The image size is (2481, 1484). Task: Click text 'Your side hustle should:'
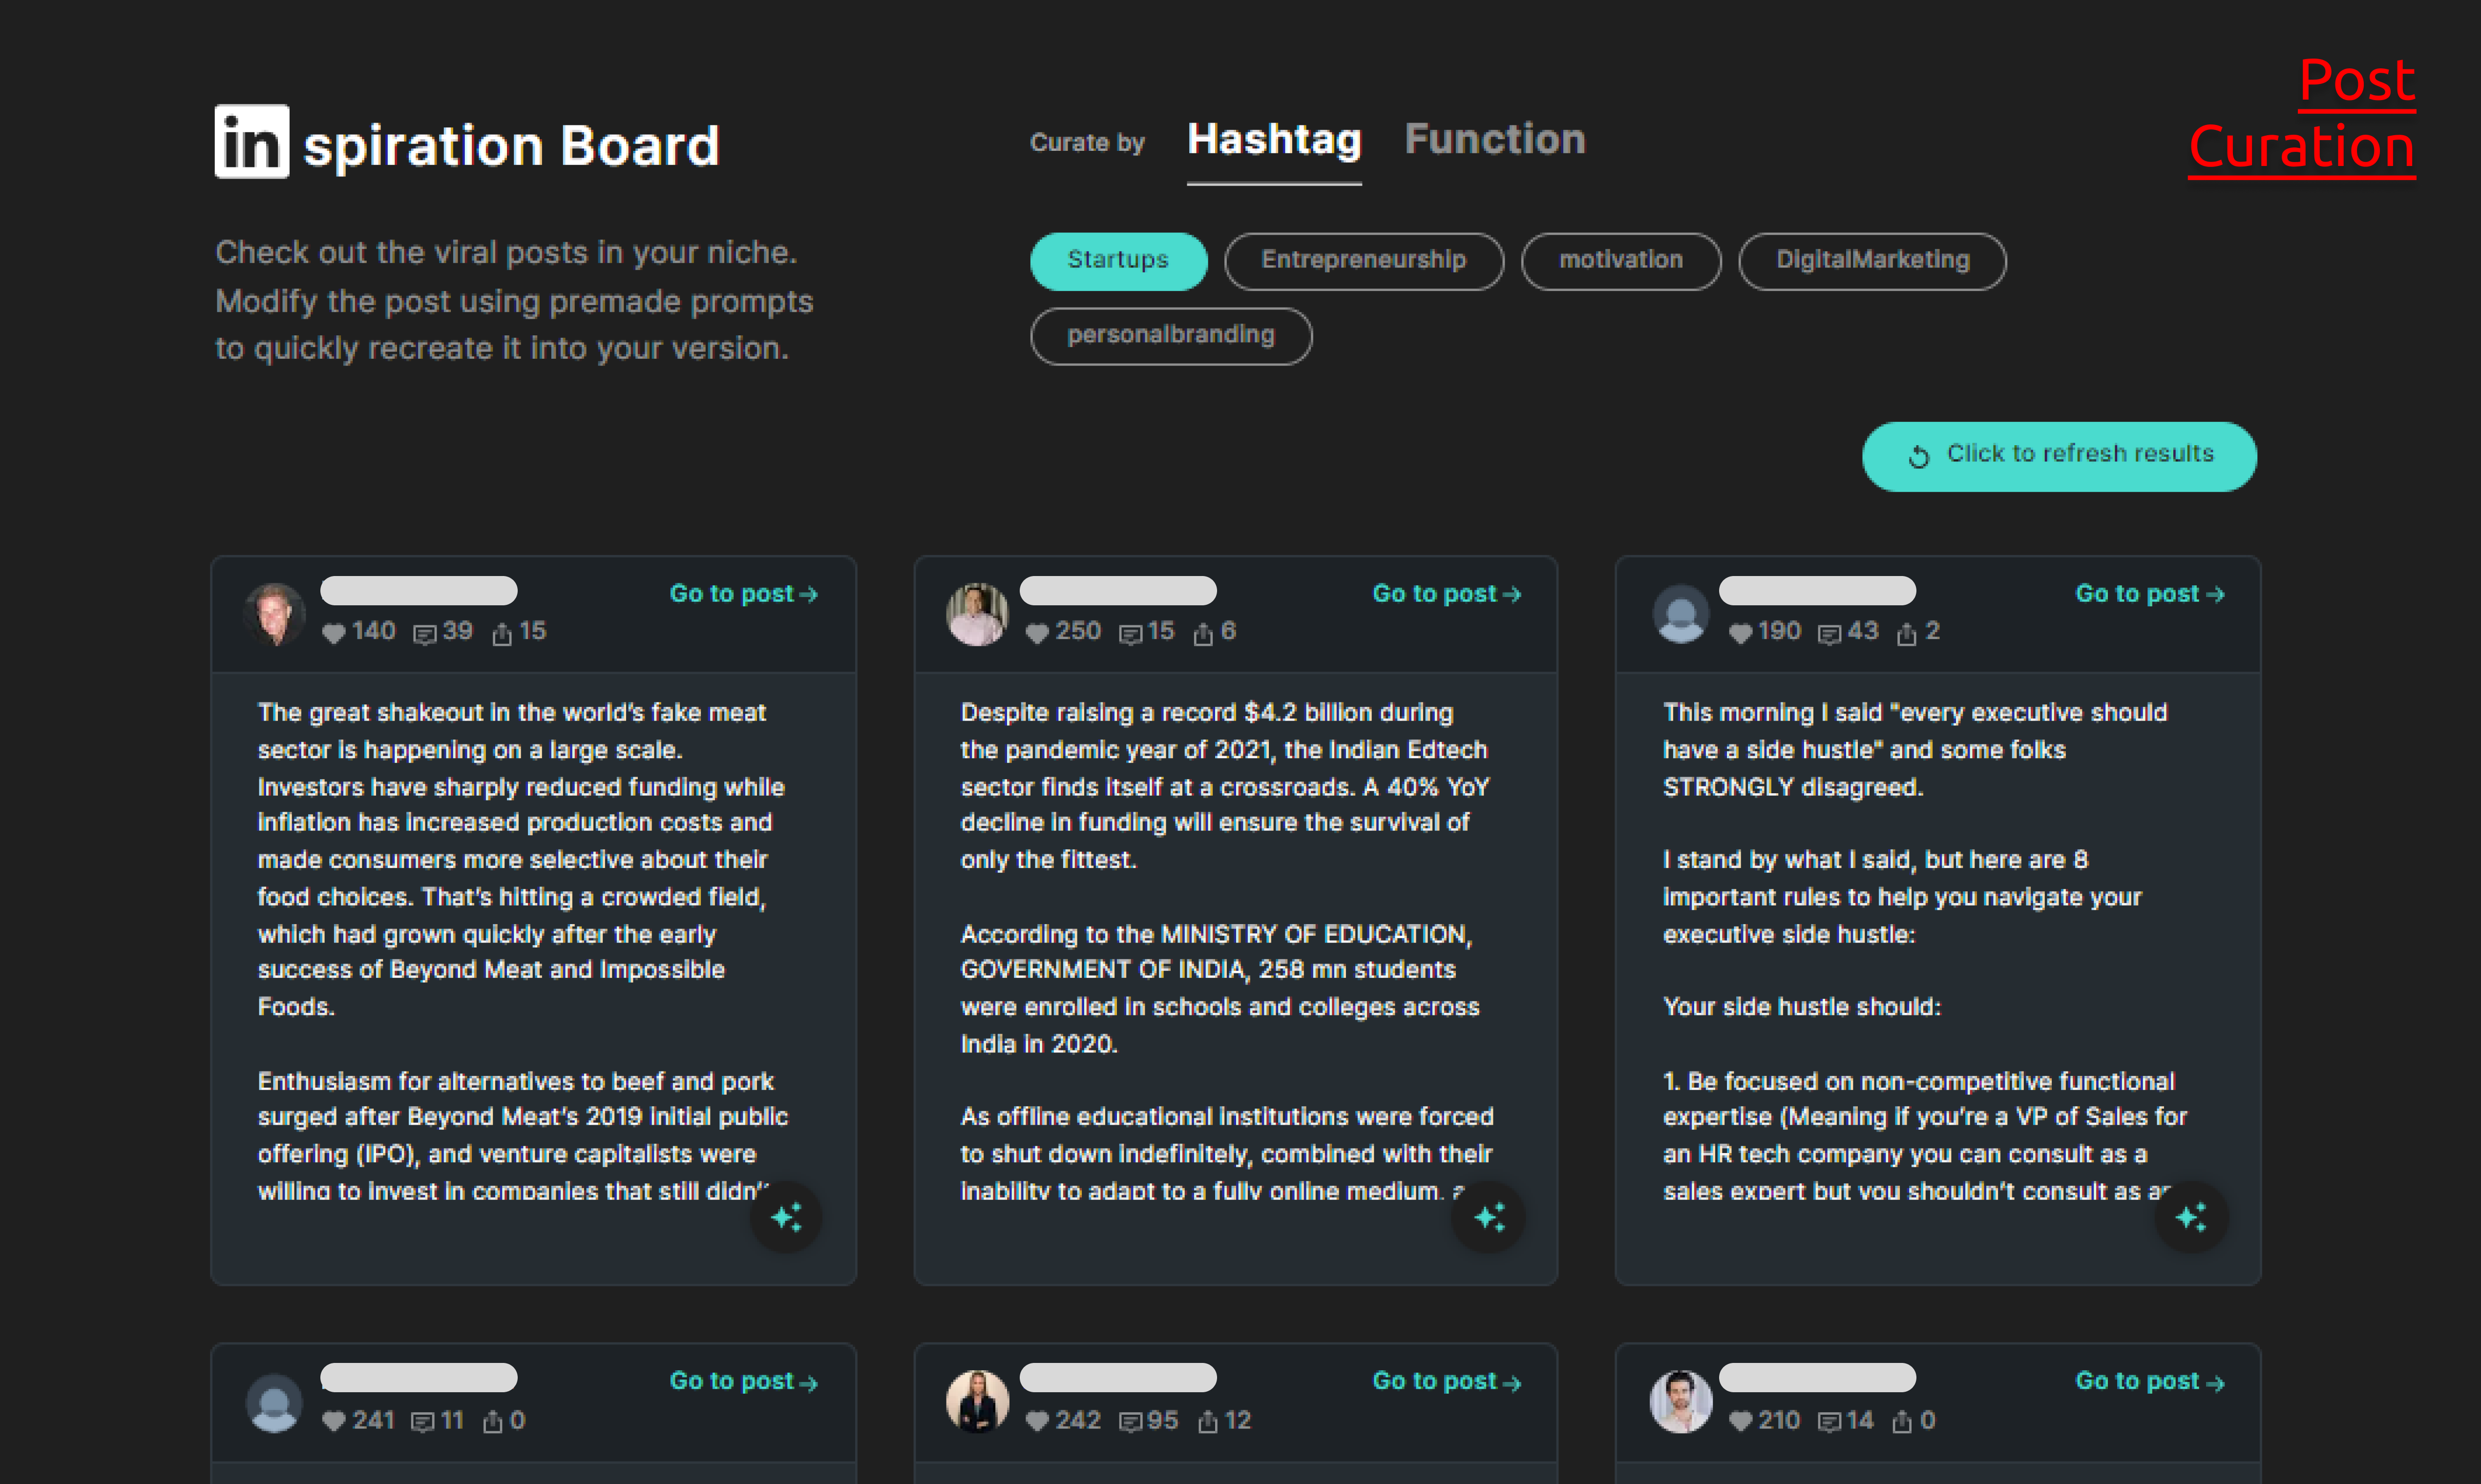(1802, 1007)
